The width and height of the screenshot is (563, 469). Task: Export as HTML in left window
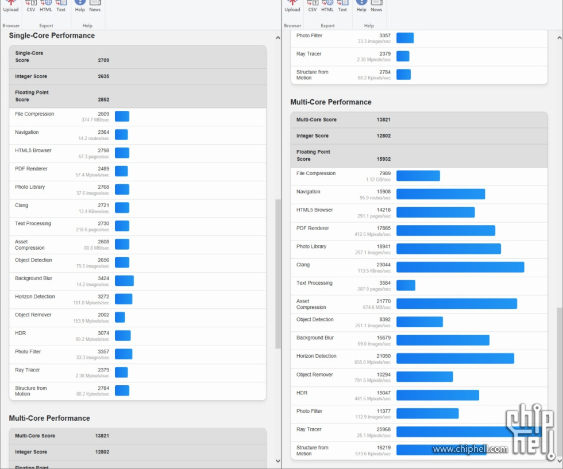[x=45, y=5]
